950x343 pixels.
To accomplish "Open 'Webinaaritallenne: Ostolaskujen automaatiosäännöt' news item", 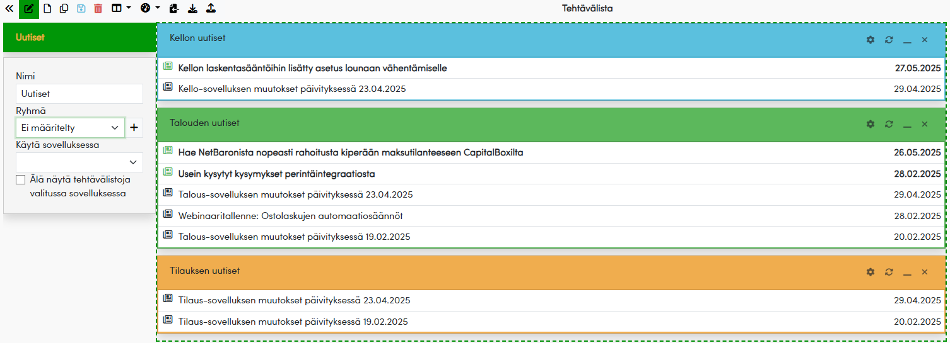I will coord(290,216).
